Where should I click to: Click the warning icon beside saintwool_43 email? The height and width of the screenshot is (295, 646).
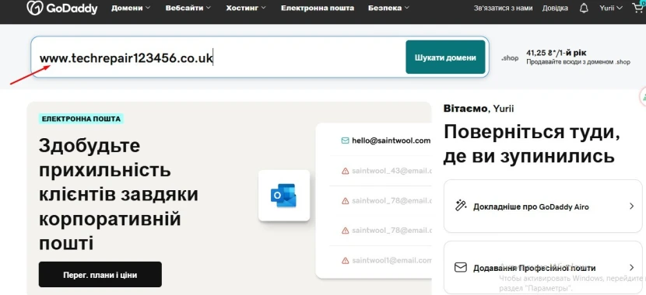346,171
